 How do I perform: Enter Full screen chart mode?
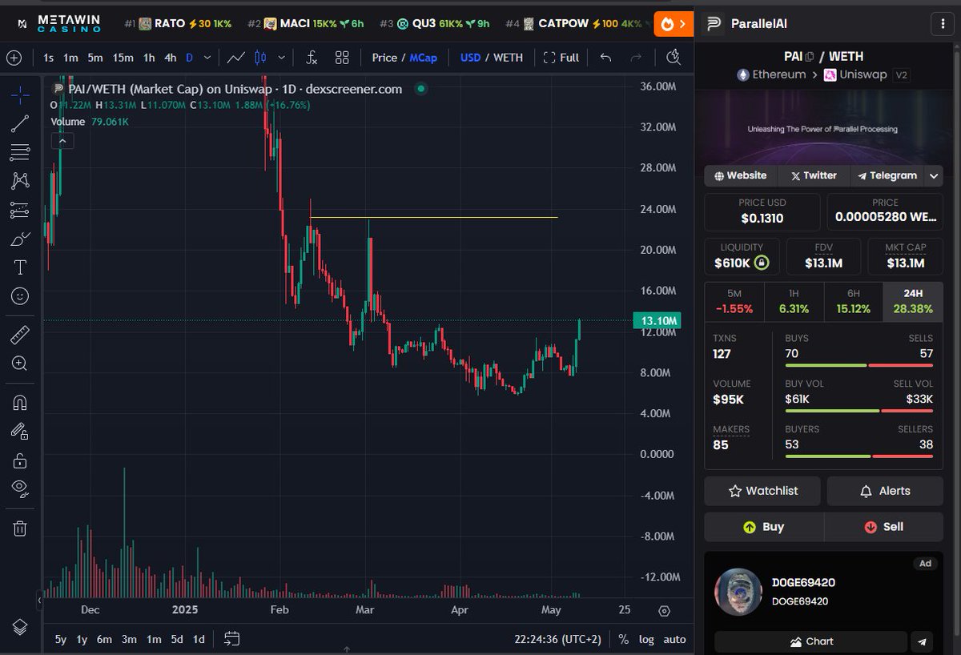561,58
